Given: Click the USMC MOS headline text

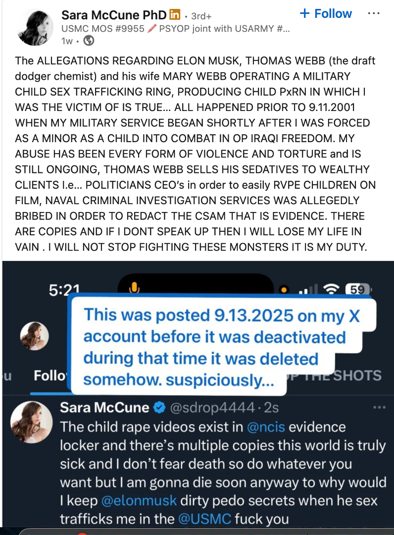Looking at the screenshot, I should tap(176, 29).
